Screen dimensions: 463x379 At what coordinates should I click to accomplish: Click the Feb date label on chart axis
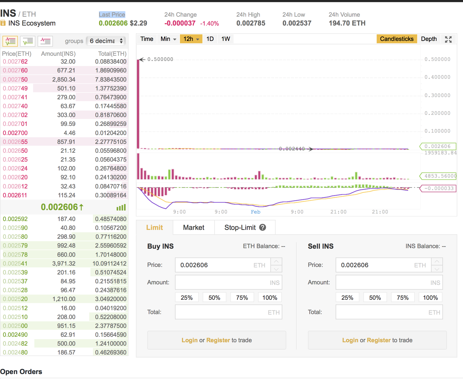[255, 212]
